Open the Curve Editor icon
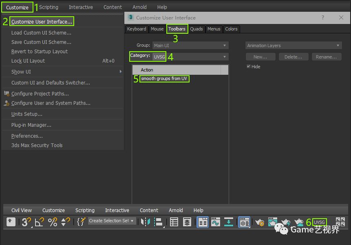351x245 pixels. click(216, 222)
